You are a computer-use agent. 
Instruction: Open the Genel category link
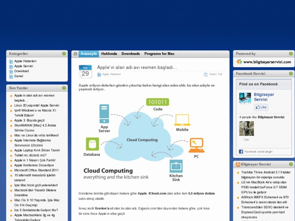tap(19, 76)
